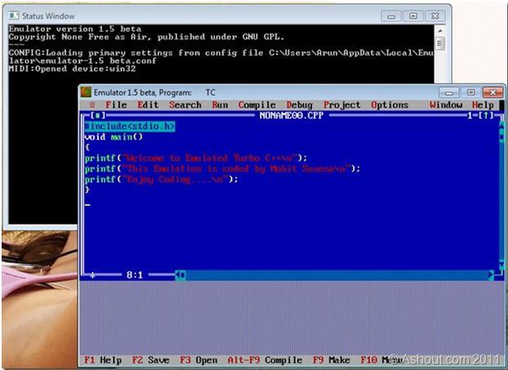Minimize the Emulator 1.5 beta window
The image size is (508, 370).
pyautogui.click(x=449, y=93)
